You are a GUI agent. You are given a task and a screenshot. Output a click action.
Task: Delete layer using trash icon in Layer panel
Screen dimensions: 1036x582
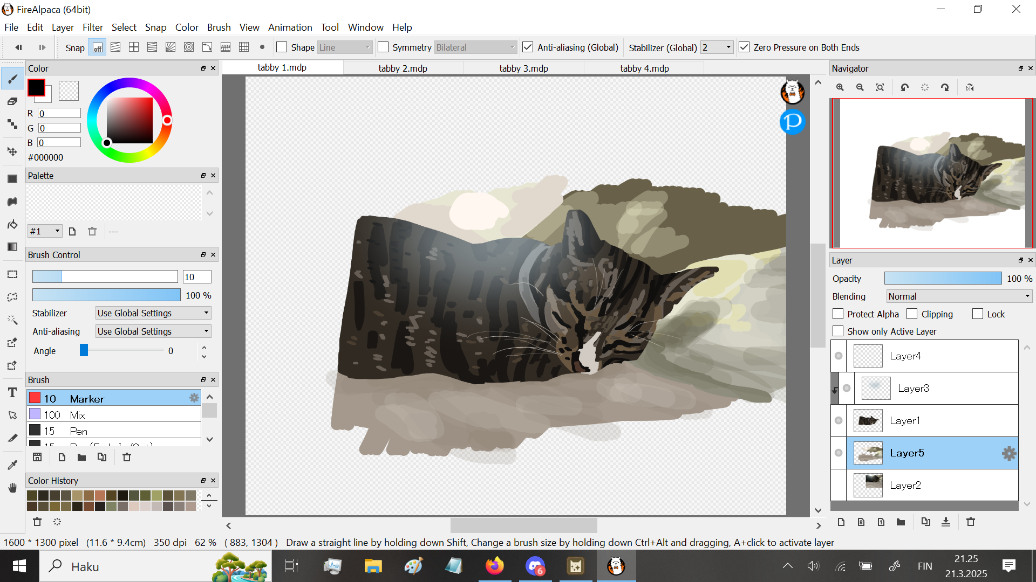(971, 522)
